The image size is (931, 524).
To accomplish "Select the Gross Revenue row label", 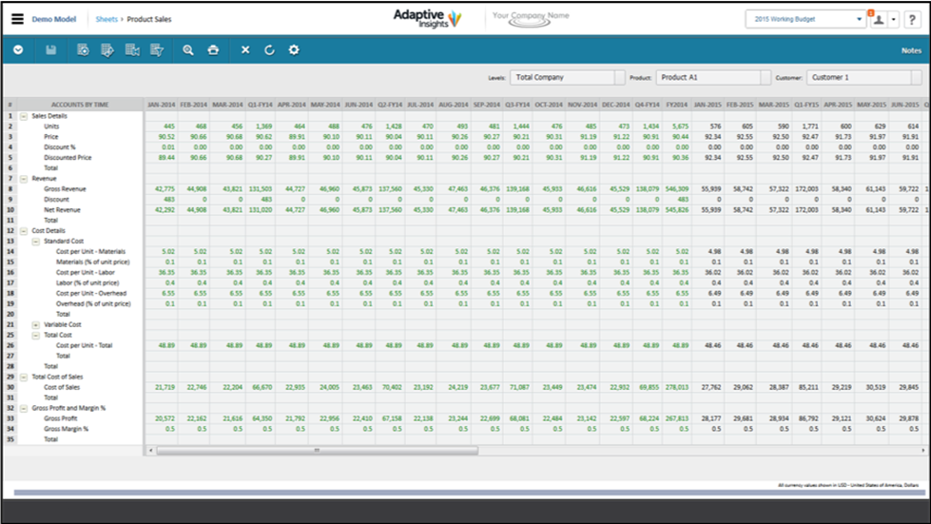I will point(65,189).
